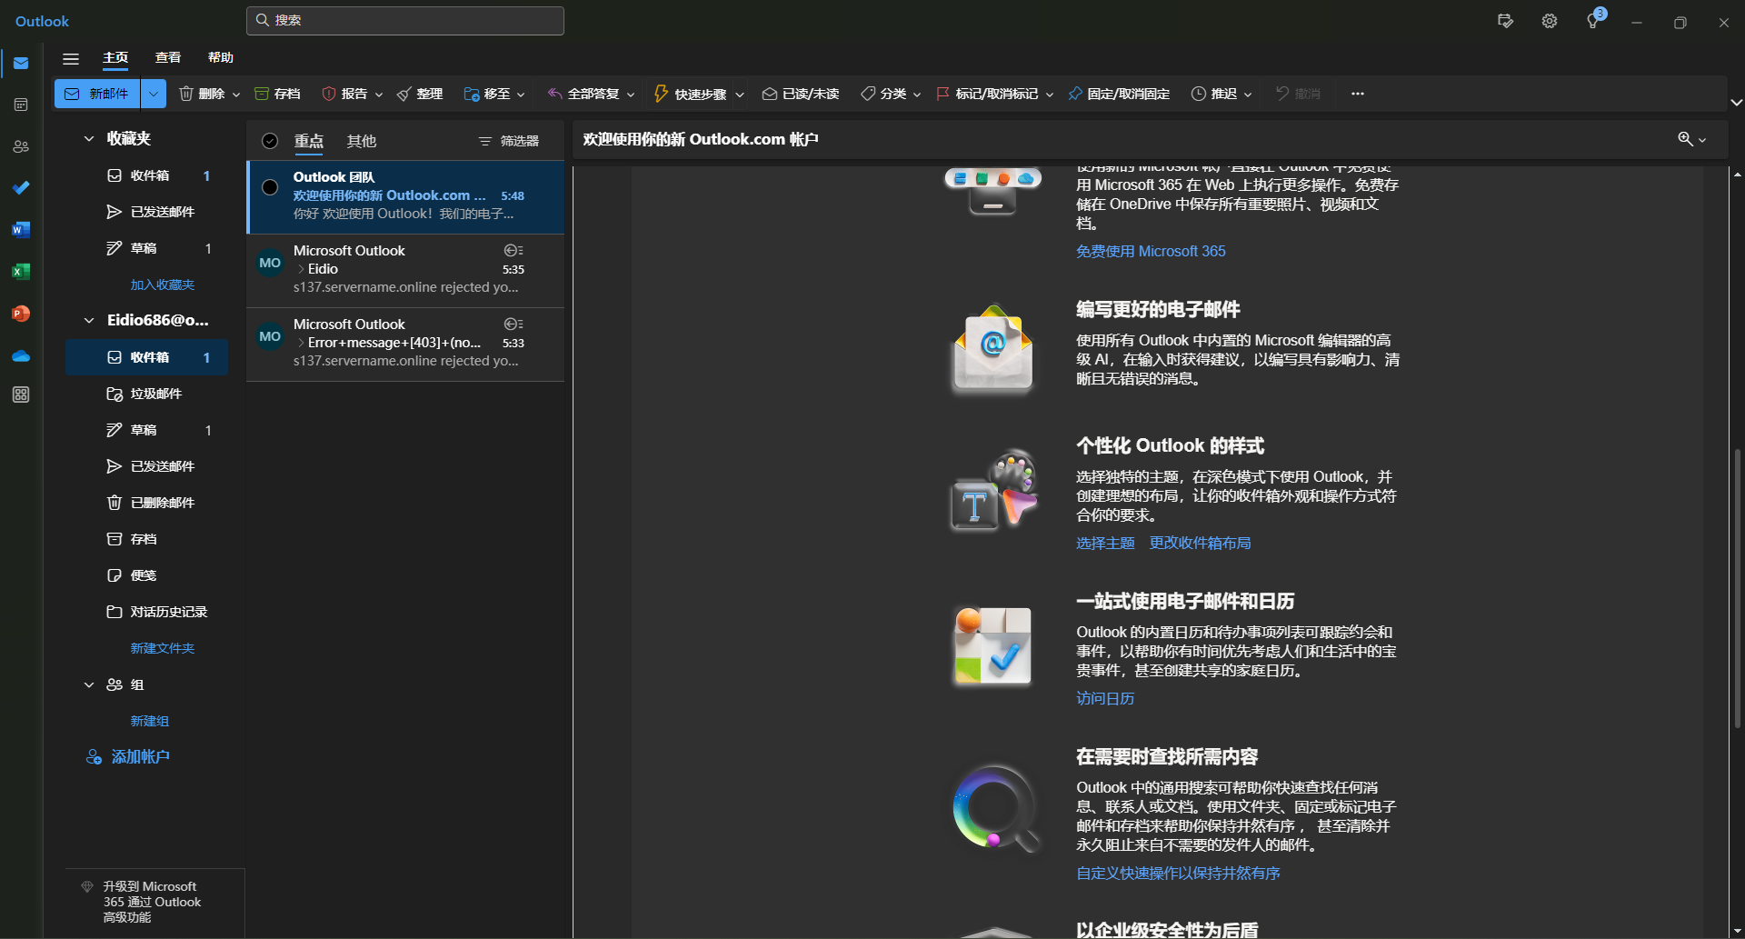This screenshot has height=939, width=1745.
Task: Click the 新建文件夹 link
Action: coord(163,648)
